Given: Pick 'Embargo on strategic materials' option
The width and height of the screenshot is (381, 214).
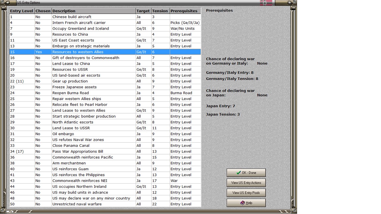Looking at the screenshot, I should [x=105, y=46].
